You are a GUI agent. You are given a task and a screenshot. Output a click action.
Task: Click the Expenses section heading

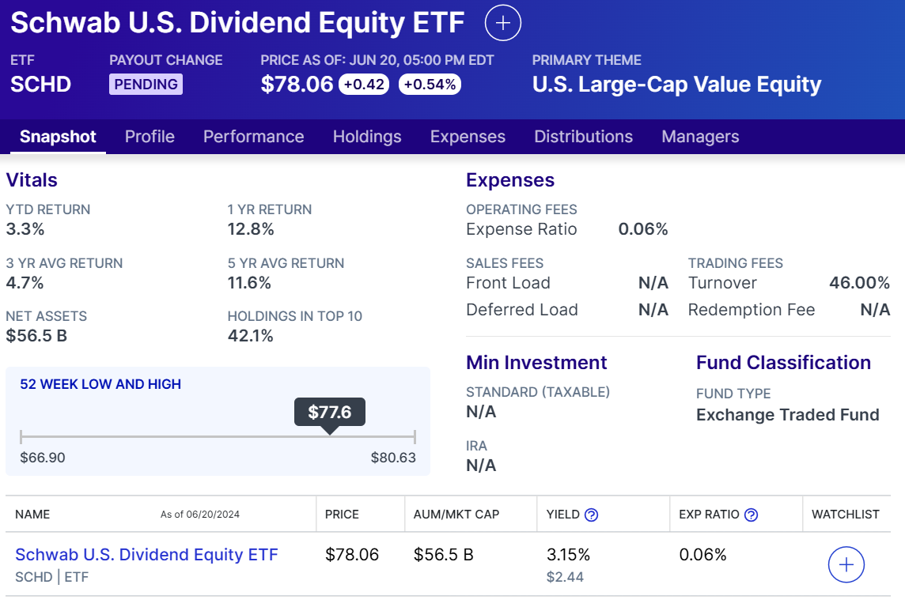pos(510,180)
